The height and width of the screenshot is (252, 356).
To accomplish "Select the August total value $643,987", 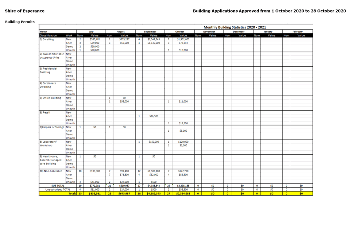I will 124,194.
